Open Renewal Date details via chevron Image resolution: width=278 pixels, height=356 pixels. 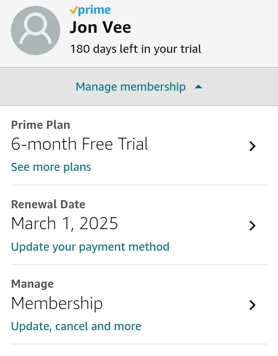pyautogui.click(x=252, y=226)
